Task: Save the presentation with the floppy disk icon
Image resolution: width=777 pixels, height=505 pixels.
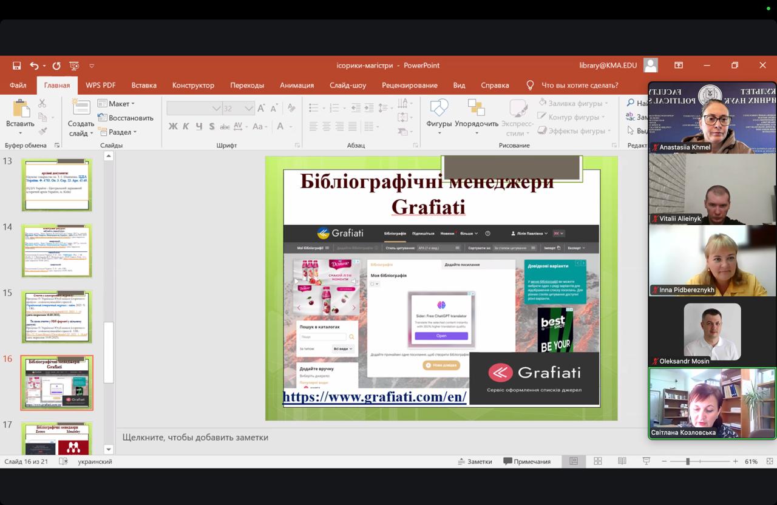Action: (x=17, y=66)
